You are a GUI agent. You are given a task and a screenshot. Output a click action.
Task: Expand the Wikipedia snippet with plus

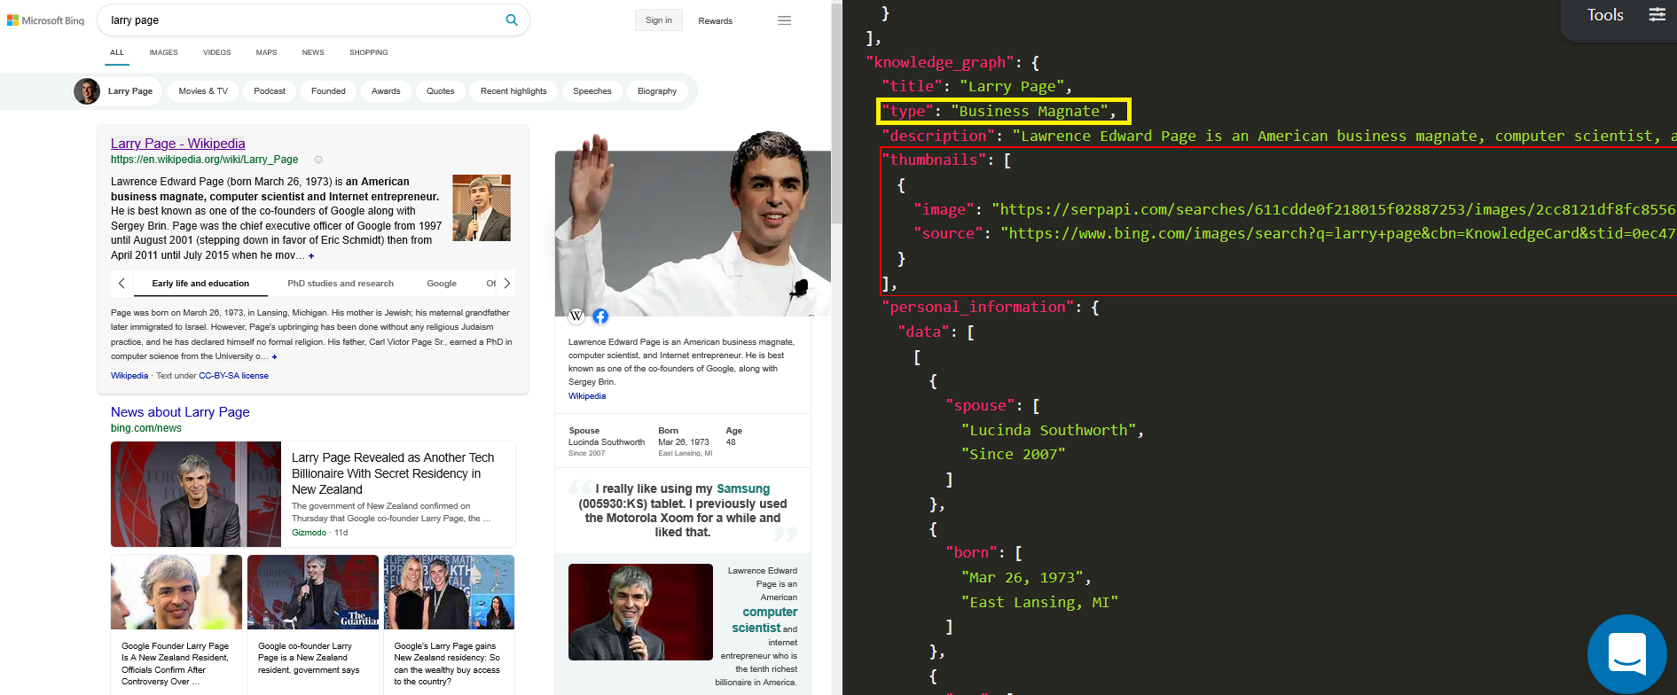tap(311, 255)
